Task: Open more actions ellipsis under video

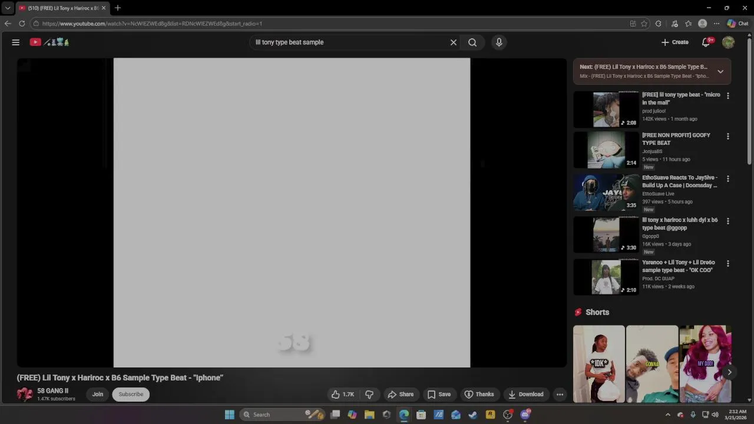Action: [x=560, y=395]
